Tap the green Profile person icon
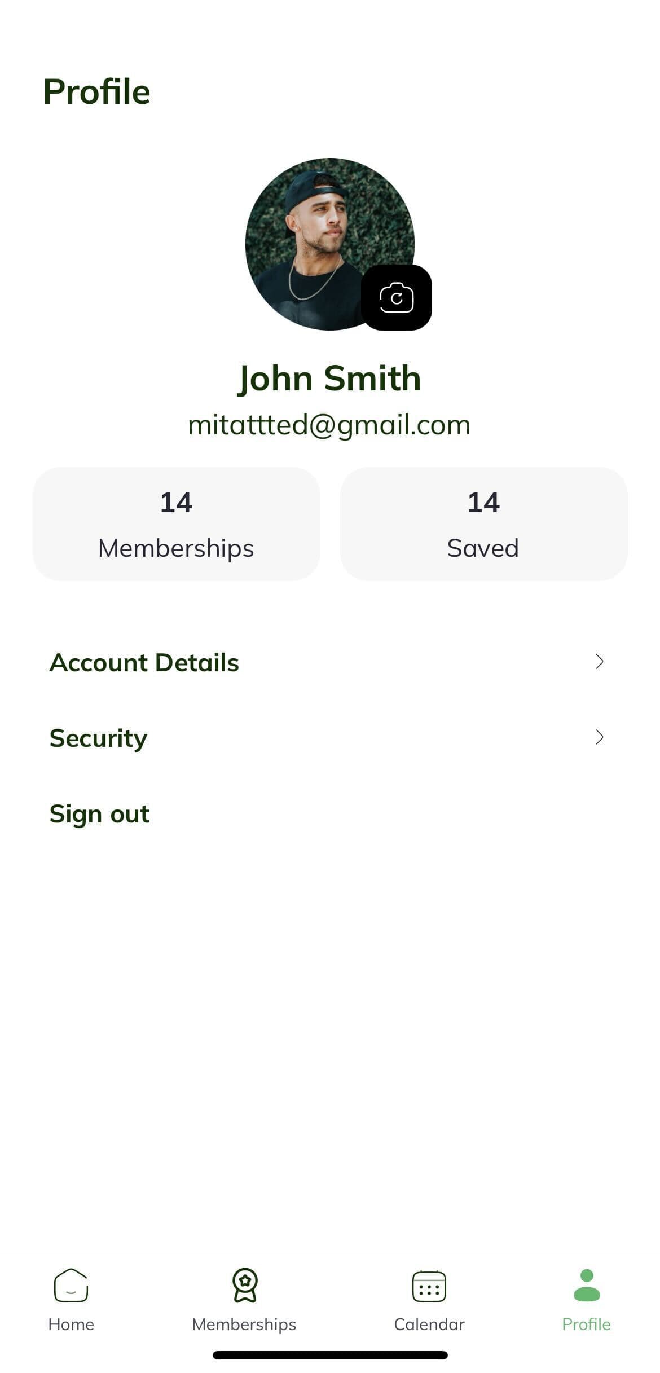Viewport: 660px width, 1373px height. [587, 1286]
